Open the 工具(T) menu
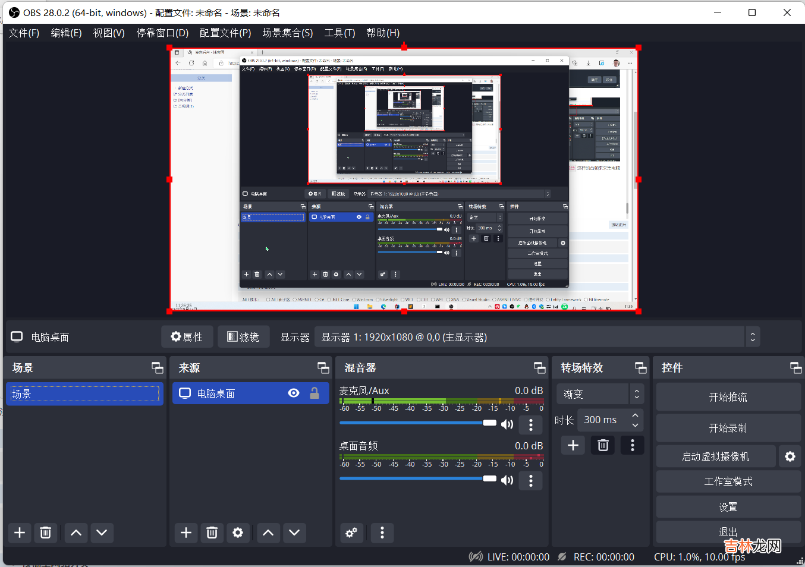Screen dimensions: 805x567 tap(339, 33)
